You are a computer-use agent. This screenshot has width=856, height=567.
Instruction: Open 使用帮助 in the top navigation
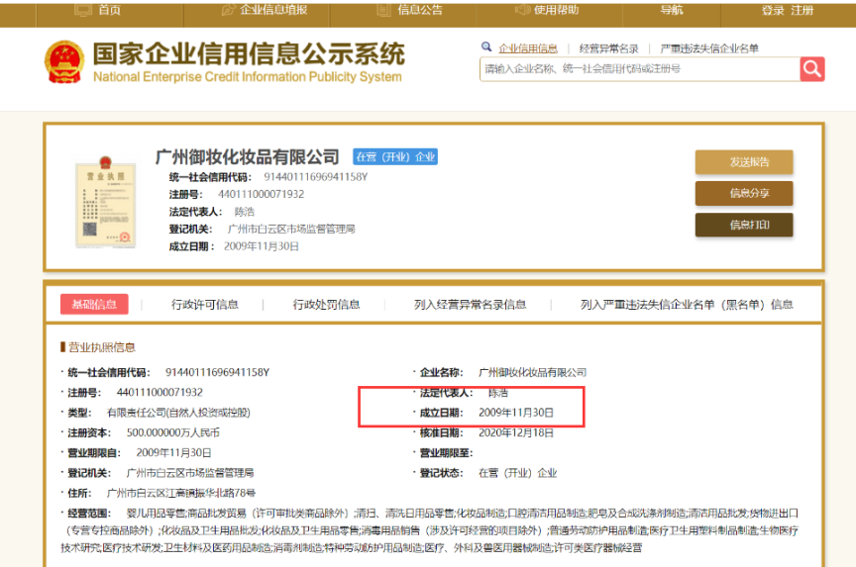coord(556,10)
